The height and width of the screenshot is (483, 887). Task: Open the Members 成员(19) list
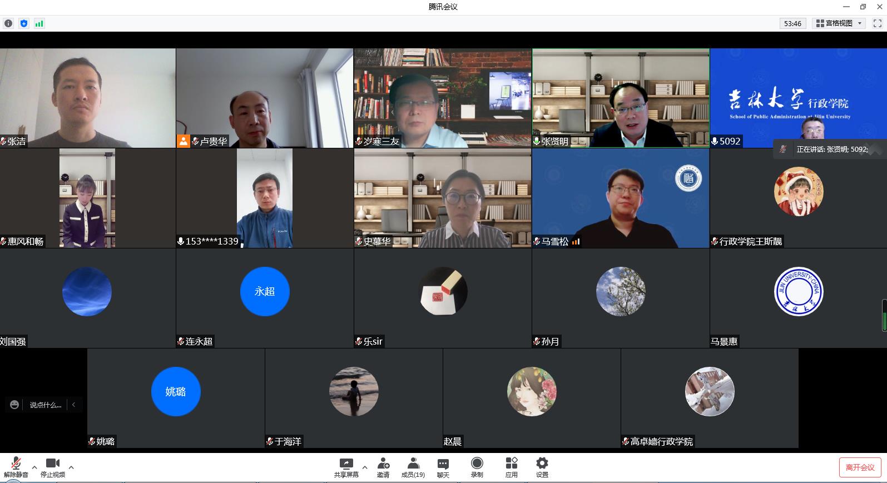tap(413, 467)
